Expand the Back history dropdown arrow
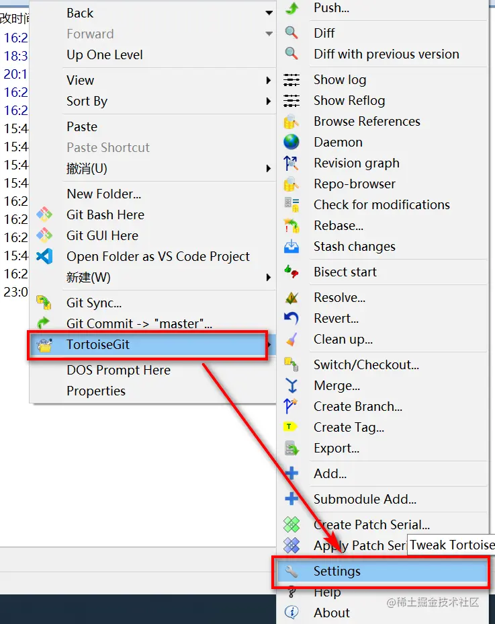The width and height of the screenshot is (495, 624). (x=269, y=13)
